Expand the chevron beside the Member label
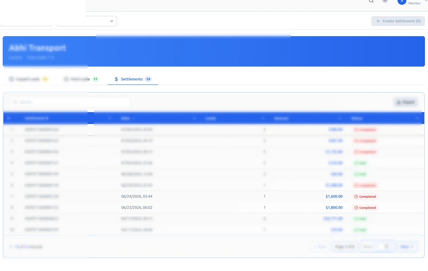Viewport: 428px width, 271px height. pos(426,1)
